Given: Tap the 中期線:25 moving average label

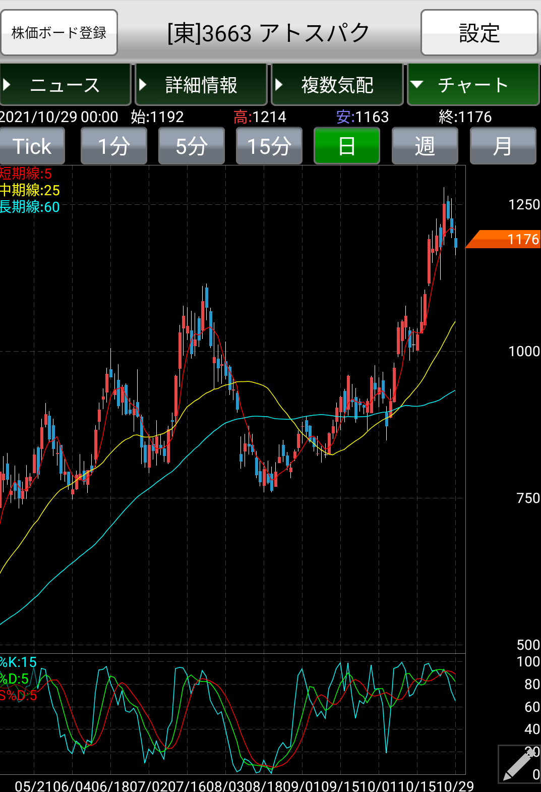Looking at the screenshot, I should (30, 190).
